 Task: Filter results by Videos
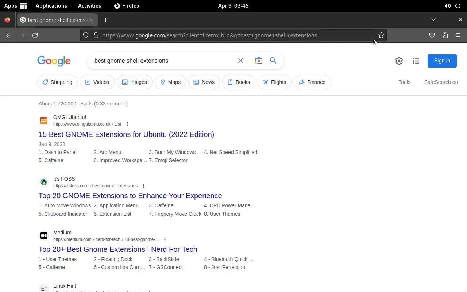97,82
